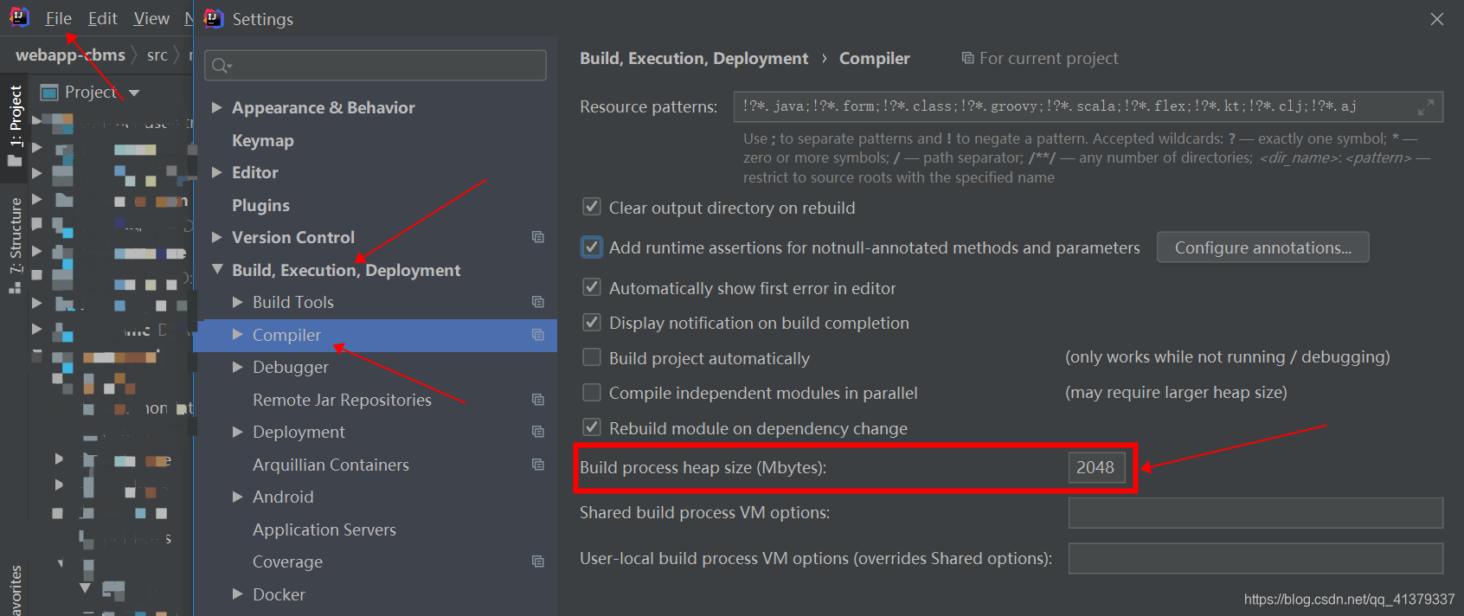
Task: Click per-project icon beside Arquillian Containers
Action: (538, 465)
